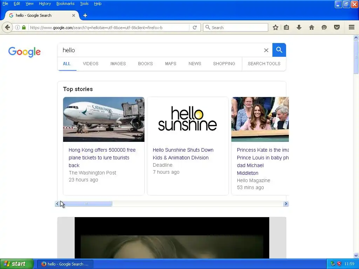Viewport: 359px width, 269px height.
Task: Click the Google logo
Action: (25, 52)
